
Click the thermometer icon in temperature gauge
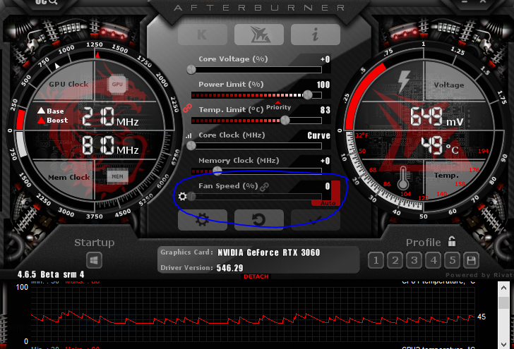coord(403,178)
